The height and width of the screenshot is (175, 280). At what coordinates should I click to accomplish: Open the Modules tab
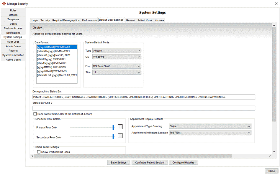[x=159, y=20]
